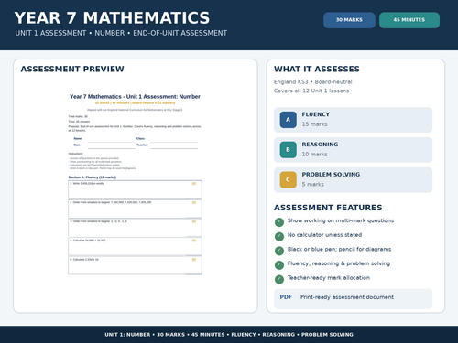Click question 3 answer box in preview
The height and width of the screenshot is (343, 458).
(x=135, y=228)
